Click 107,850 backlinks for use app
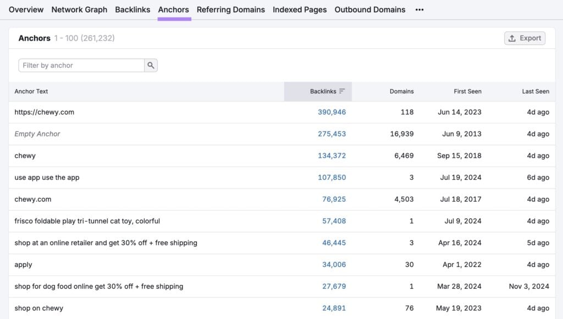The height and width of the screenshot is (319, 563). tap(332, 178)
